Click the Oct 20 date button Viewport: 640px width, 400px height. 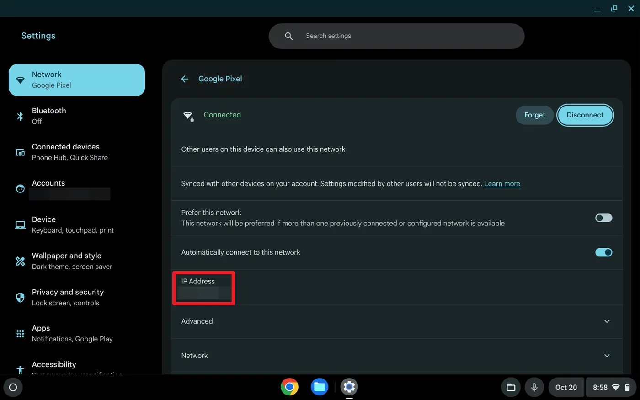[566, 387]
